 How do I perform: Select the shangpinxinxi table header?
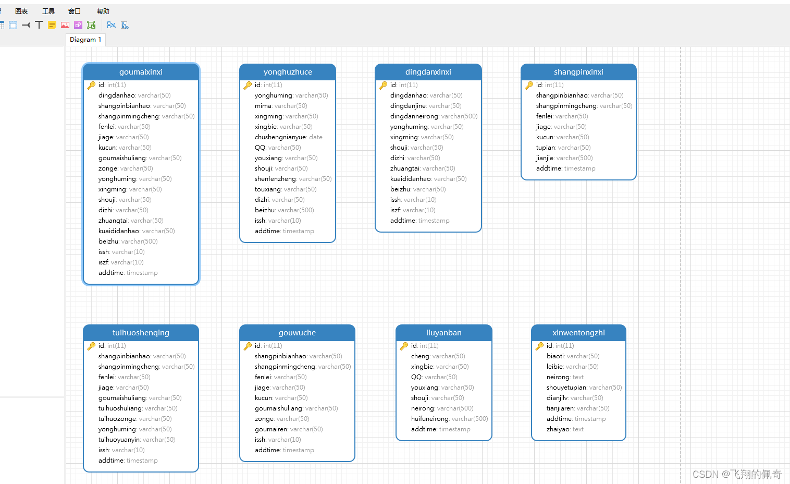[x=578, y=72]
